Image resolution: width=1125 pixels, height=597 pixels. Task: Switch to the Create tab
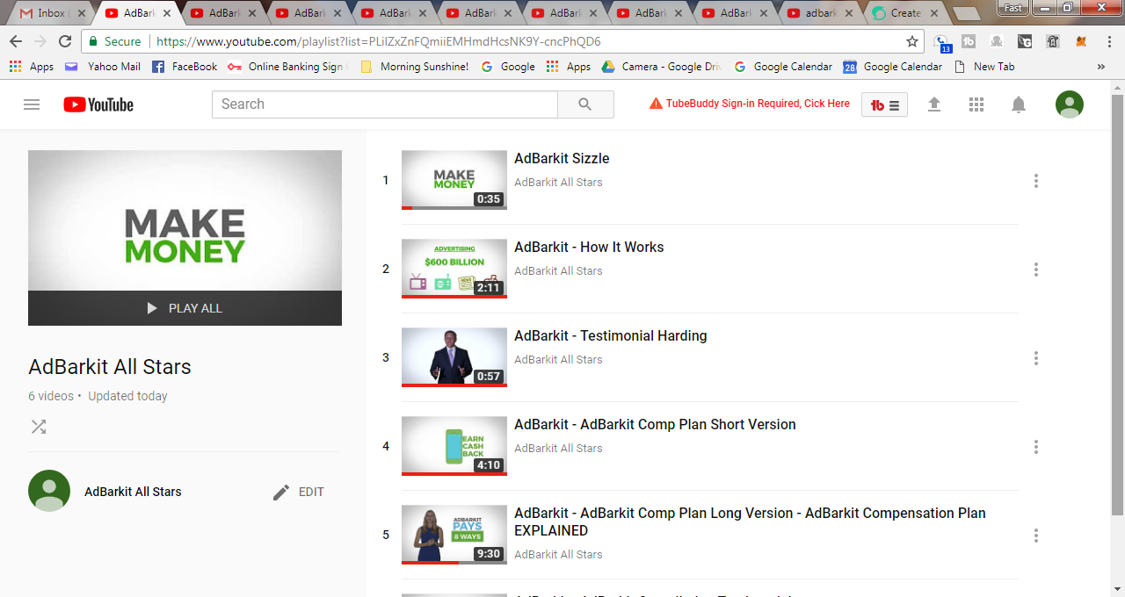click(905, 13)
